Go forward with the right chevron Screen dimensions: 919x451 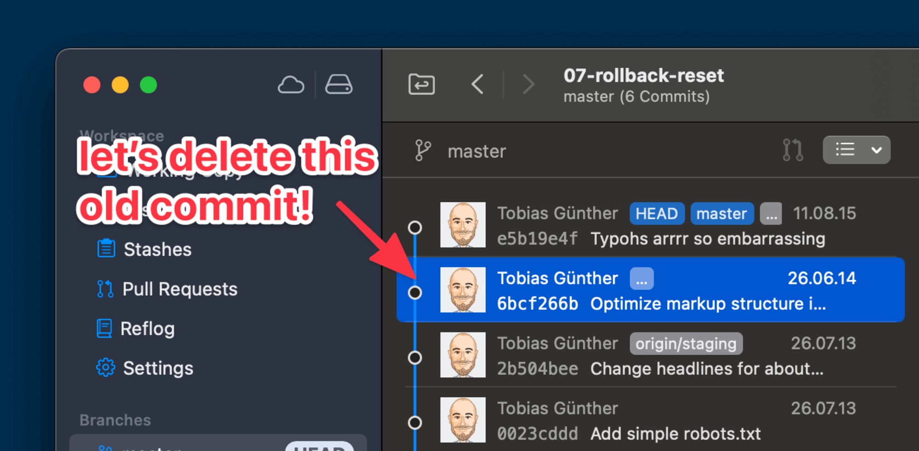528,85
